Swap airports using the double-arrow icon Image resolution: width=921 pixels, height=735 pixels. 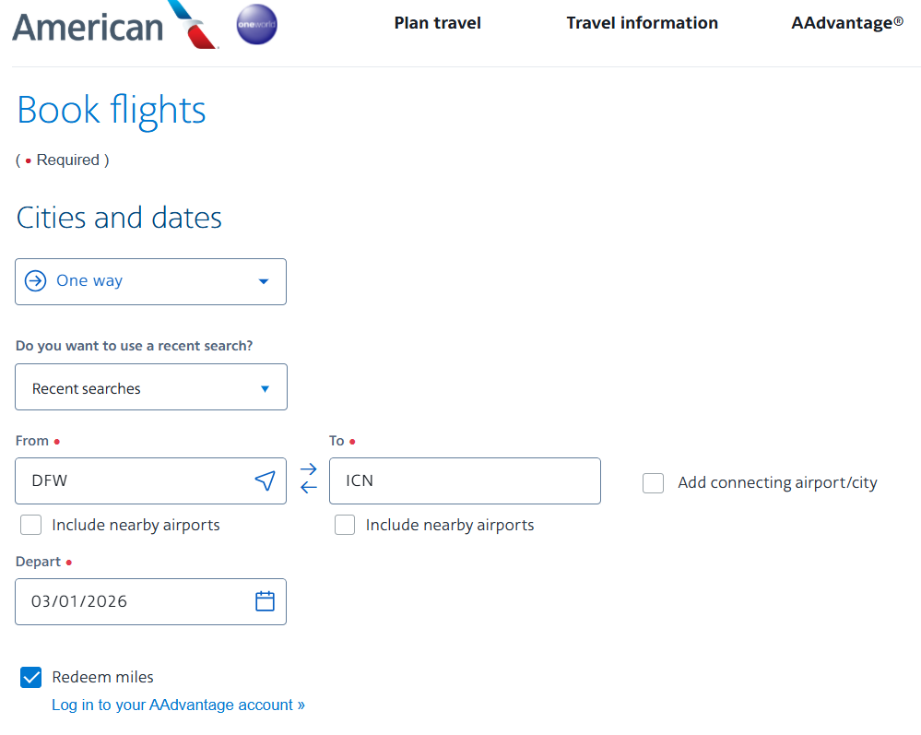click(308, 480)
